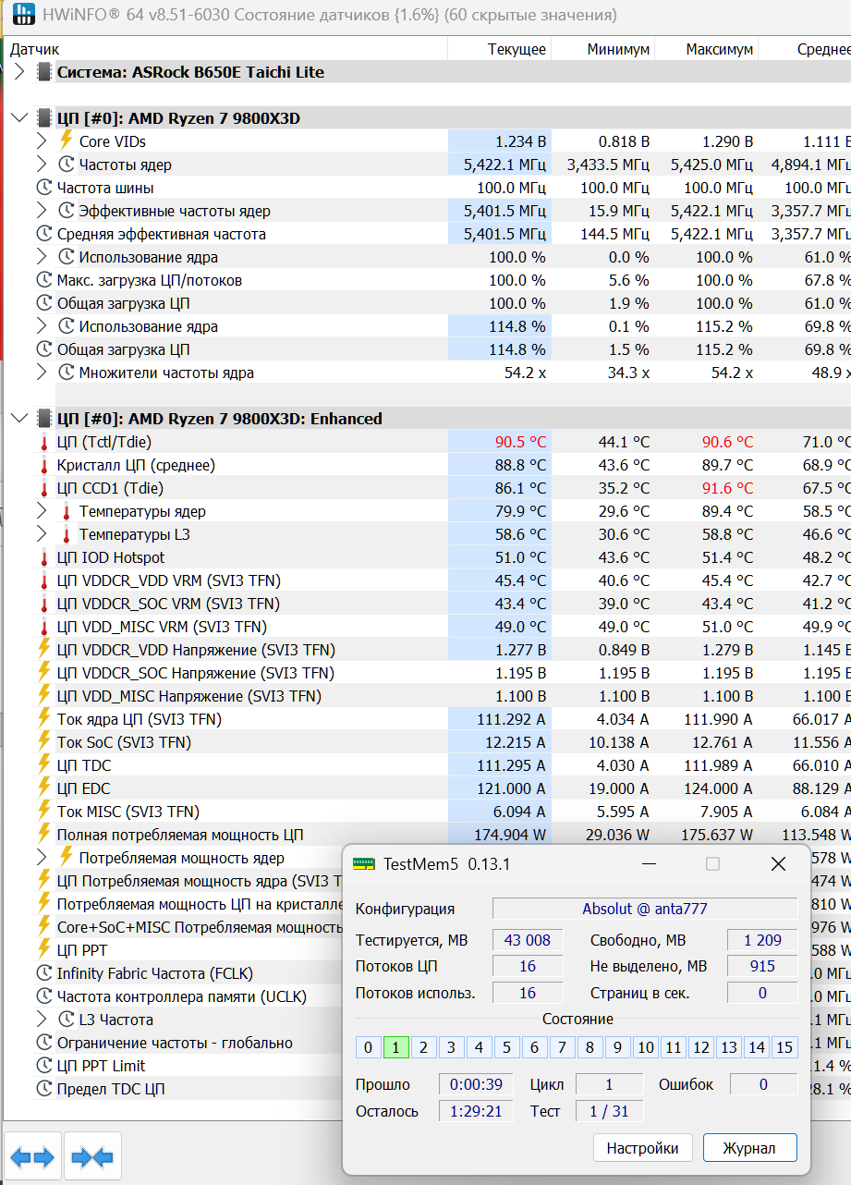Click the thermometer icon beside ЦП IOD Hotspot
Screen dimensions: 851x1185
[44, 557]
